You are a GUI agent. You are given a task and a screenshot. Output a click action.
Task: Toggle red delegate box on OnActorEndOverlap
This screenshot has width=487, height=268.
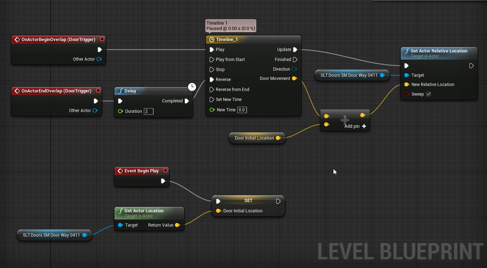point(98,91)
